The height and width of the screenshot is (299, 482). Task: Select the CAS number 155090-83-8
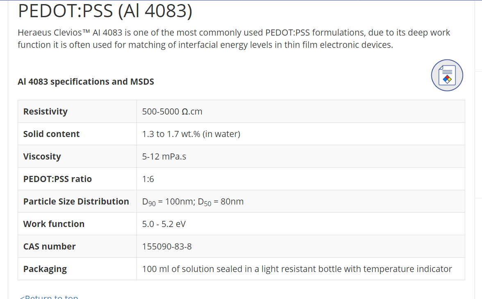(x=167, y=246)
